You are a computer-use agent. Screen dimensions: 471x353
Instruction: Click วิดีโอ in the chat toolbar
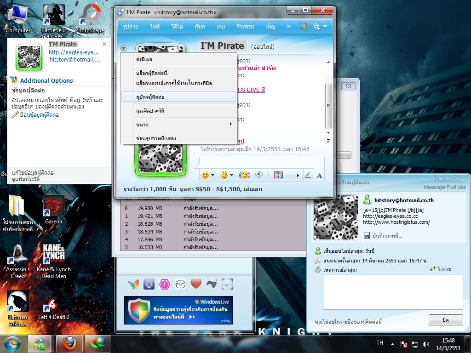tap(177, 26)
